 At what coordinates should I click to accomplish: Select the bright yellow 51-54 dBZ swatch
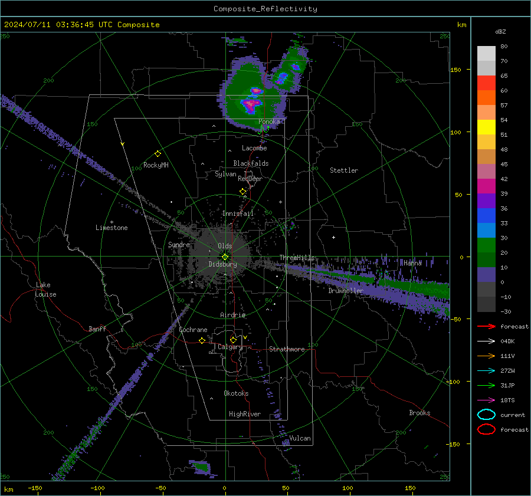pos(486,127)
